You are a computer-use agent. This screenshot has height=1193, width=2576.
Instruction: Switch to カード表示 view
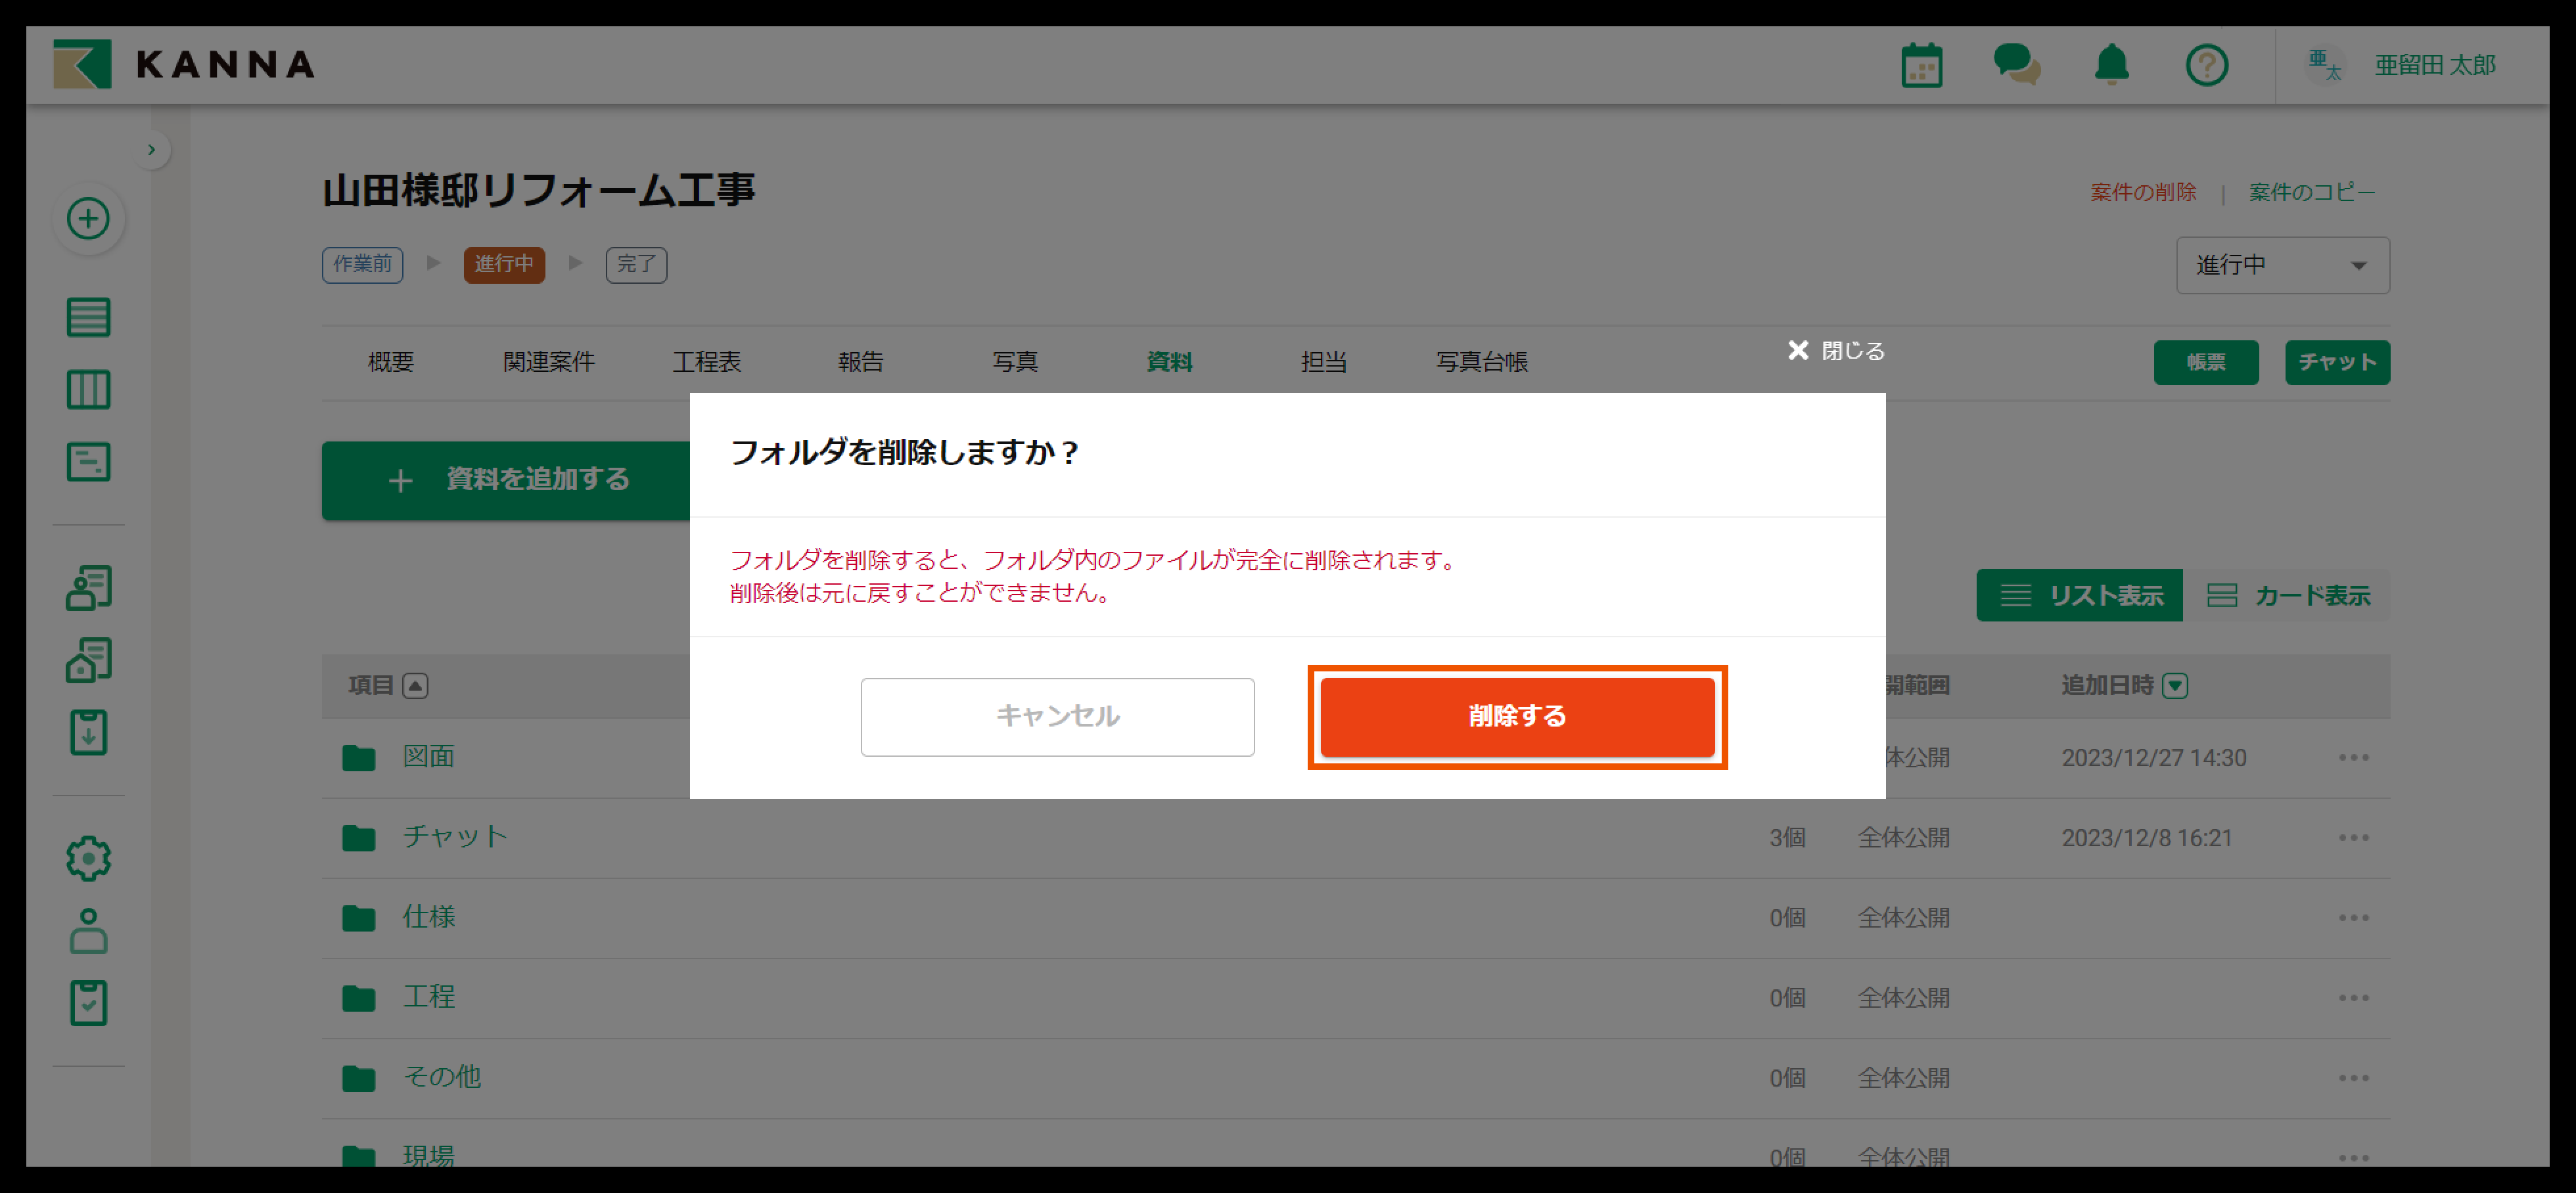2287,596
